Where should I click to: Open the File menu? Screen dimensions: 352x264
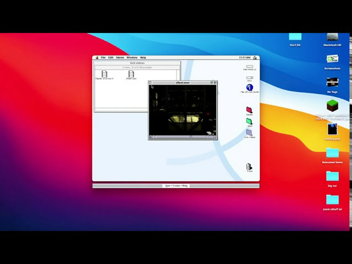pos(103,57)
